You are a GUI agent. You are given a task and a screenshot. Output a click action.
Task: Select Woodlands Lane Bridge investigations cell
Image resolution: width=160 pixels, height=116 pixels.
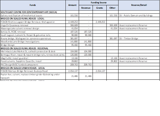(33, 42)
